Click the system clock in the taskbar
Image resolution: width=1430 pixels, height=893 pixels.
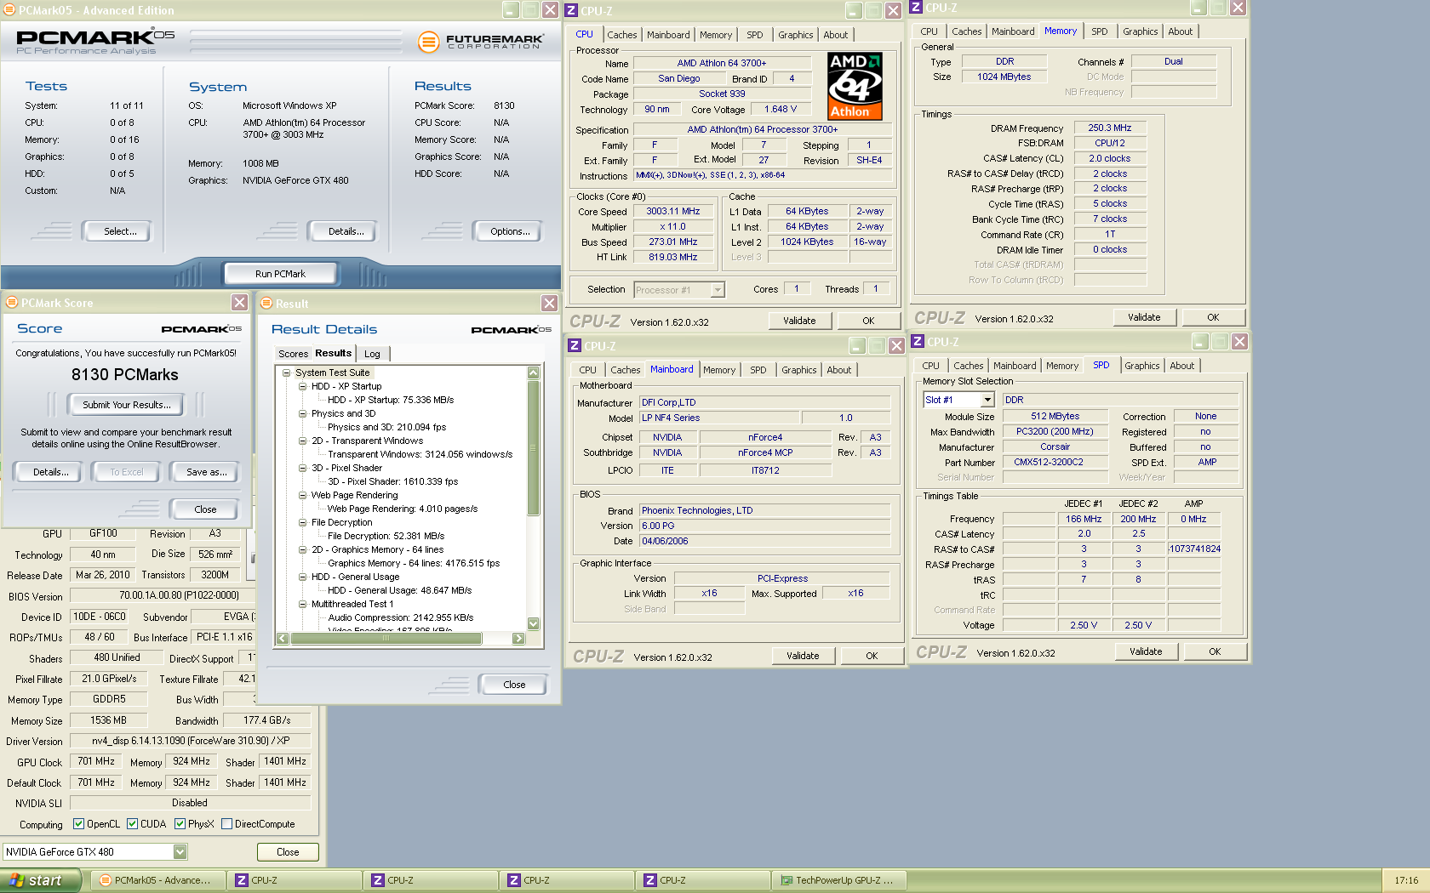1406,880
